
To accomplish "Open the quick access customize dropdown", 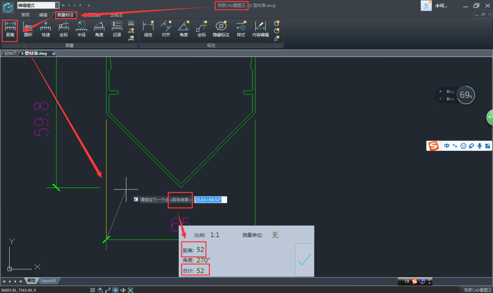I will pyautogui.click(x=89, y=5).
